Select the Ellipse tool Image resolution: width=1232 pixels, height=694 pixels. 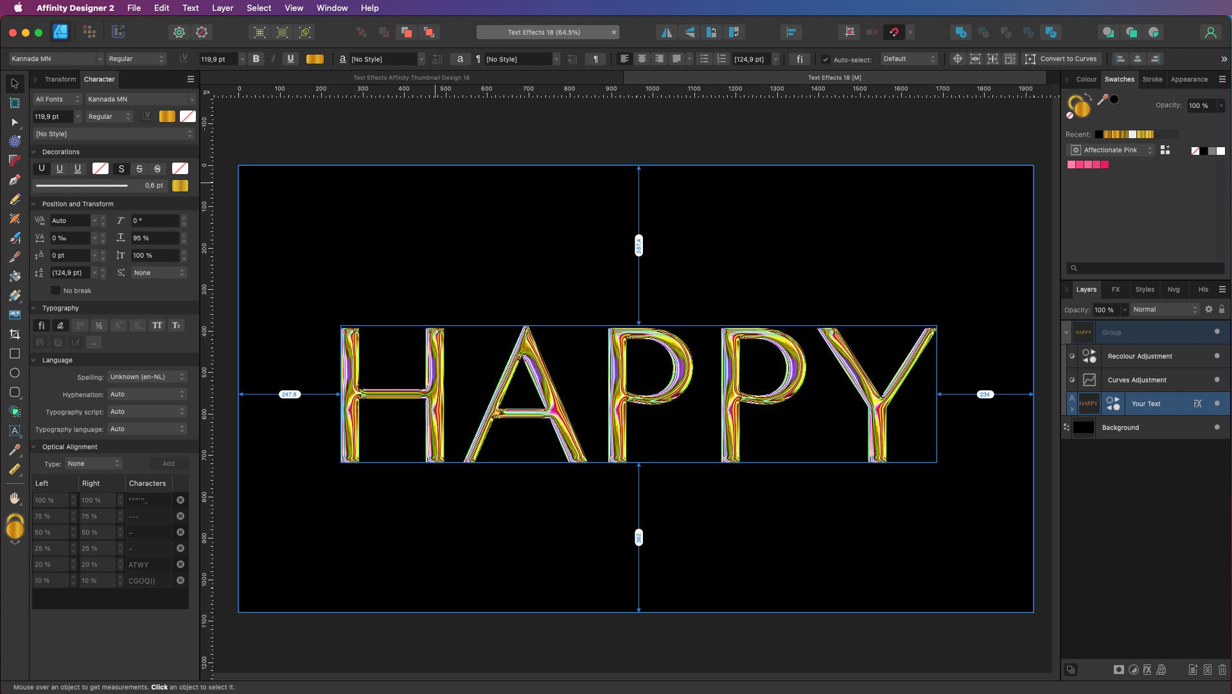pos(14,373)
